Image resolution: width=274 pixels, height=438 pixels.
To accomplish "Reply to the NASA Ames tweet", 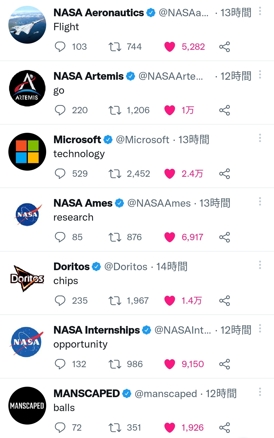I will pyautogui.click(x=60, y=237).
